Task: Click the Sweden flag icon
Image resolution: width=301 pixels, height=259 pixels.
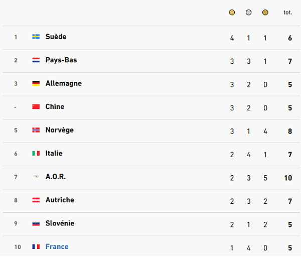Action: [36, 37]
